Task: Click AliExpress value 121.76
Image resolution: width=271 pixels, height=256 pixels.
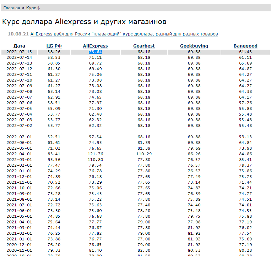Action: 96,154
